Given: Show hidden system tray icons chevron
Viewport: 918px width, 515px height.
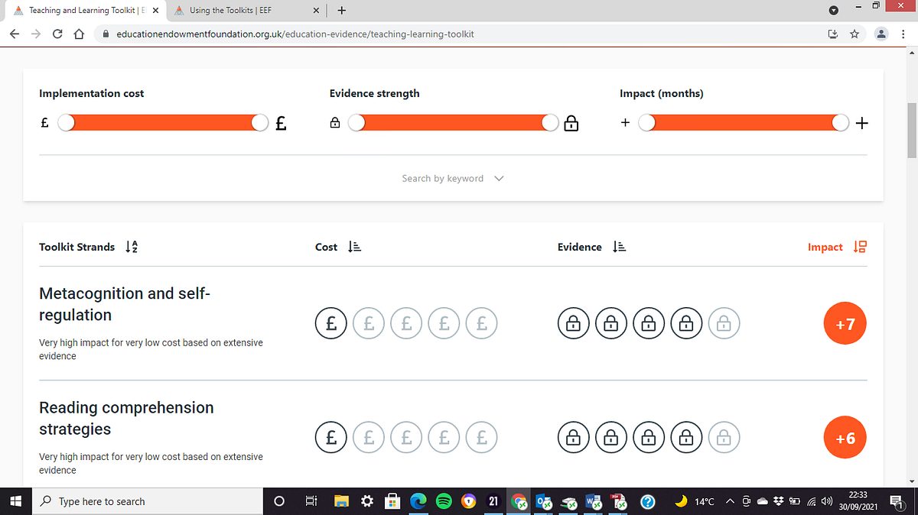Looking at the screenshot, I should [x=730, y=501].
